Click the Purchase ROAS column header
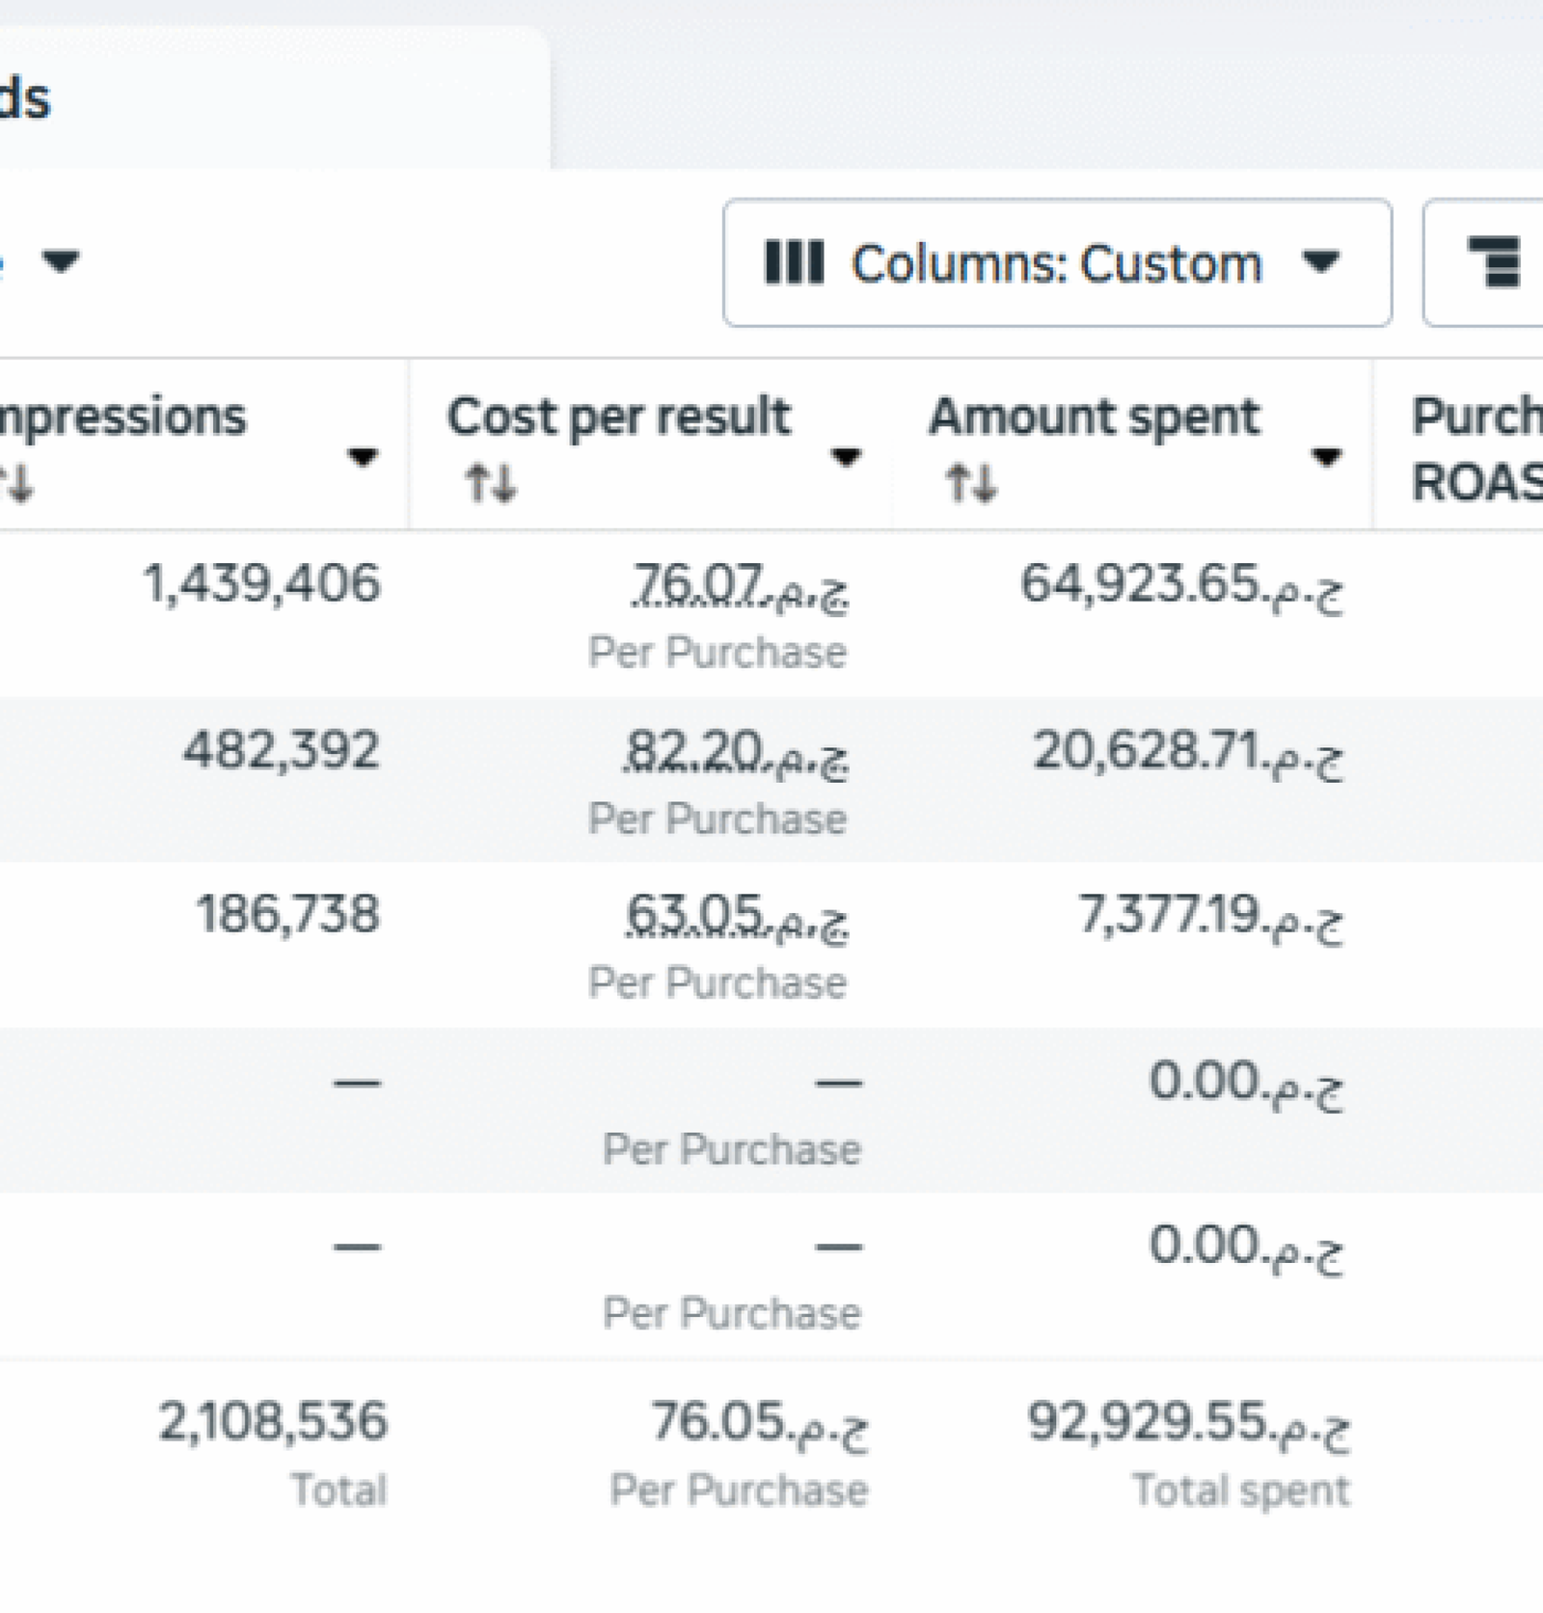1543x1613 pixels. pyautogui.click(x=1471, y=439)
